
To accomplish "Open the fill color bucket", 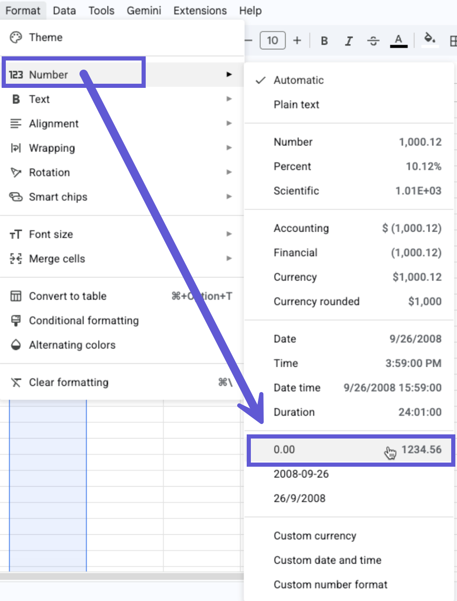I will (430, 40).
